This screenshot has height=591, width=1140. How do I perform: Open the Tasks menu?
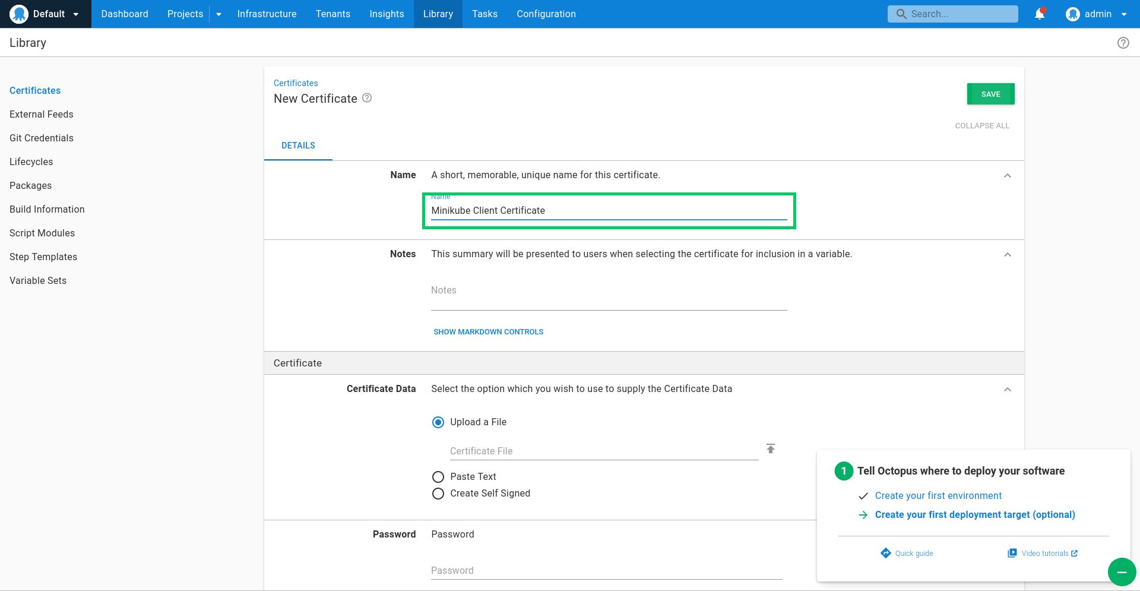484,14
